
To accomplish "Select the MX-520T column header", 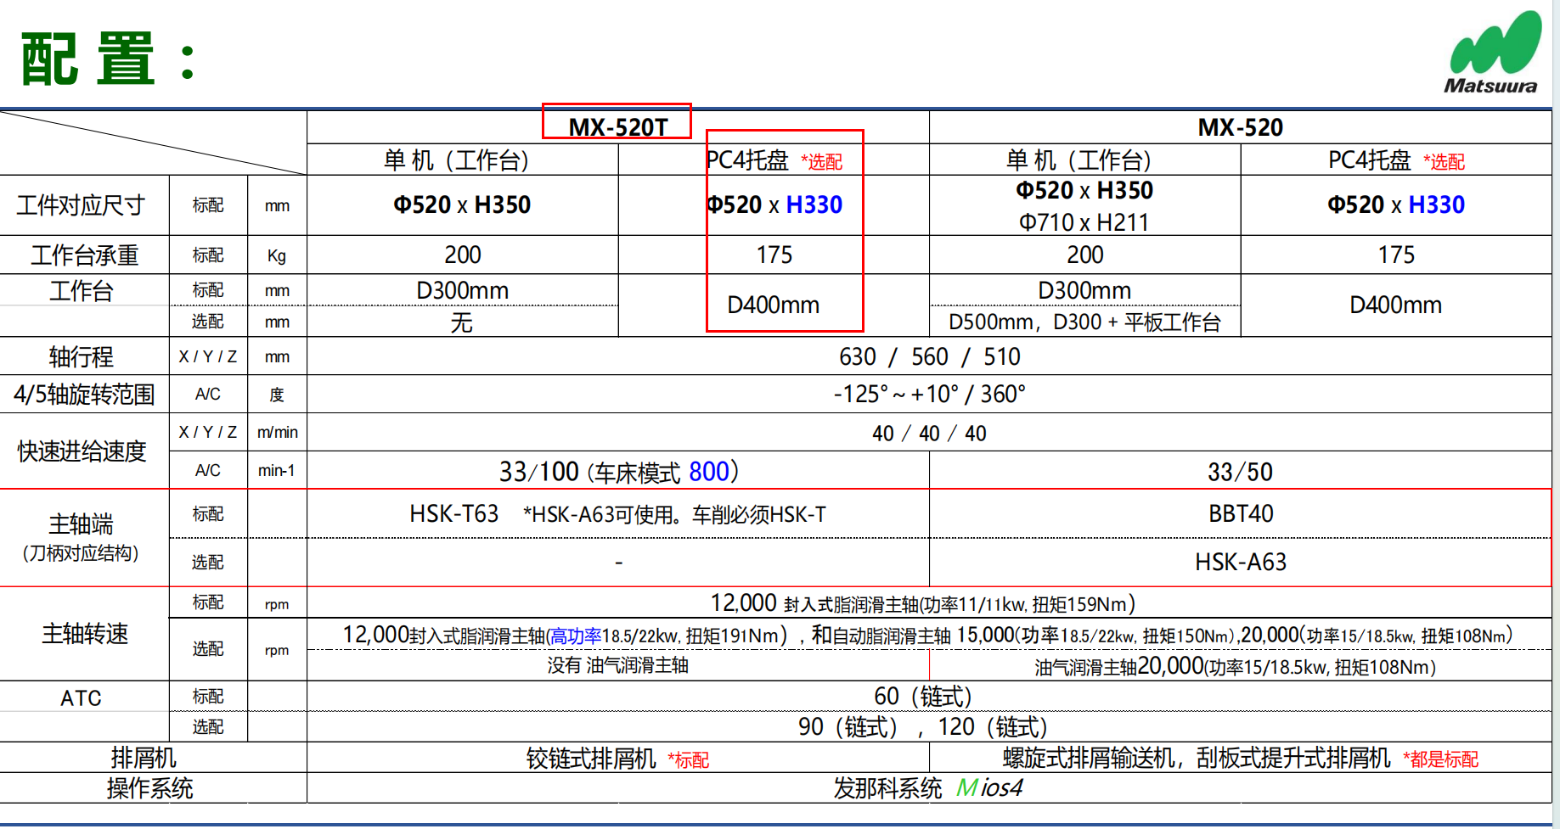I will (618, 127).
